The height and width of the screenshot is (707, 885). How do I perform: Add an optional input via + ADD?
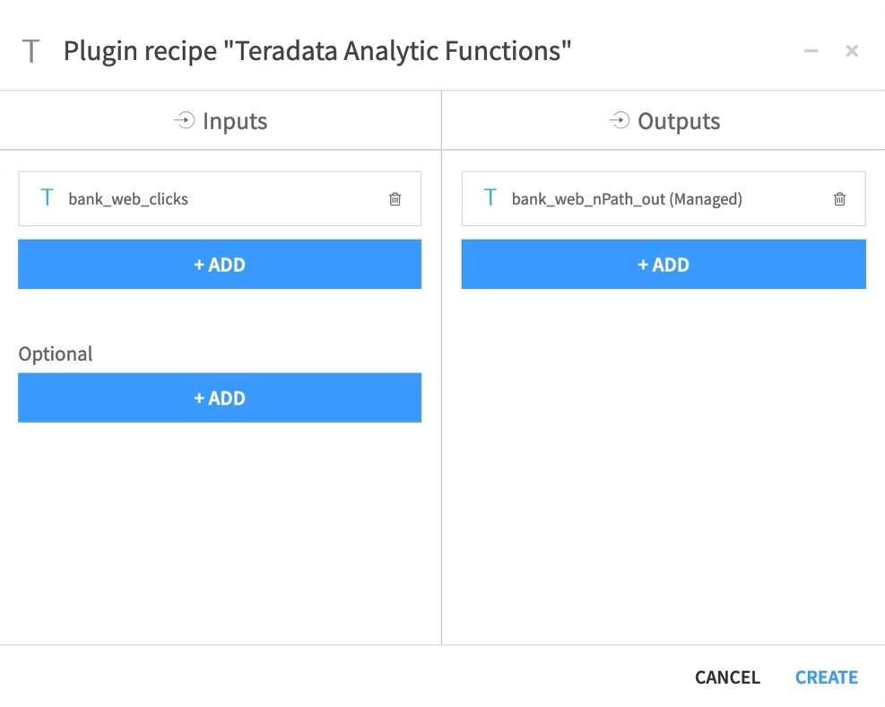point(220,397)
